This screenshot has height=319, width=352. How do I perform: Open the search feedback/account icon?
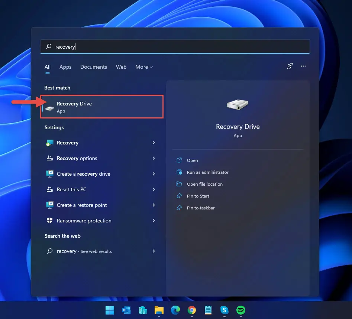point(290,66)
